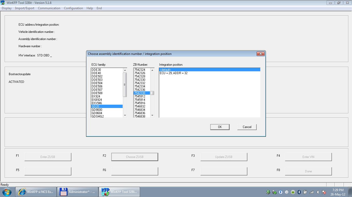
Task: Open the Configuration menu
Action: (73, 8)
